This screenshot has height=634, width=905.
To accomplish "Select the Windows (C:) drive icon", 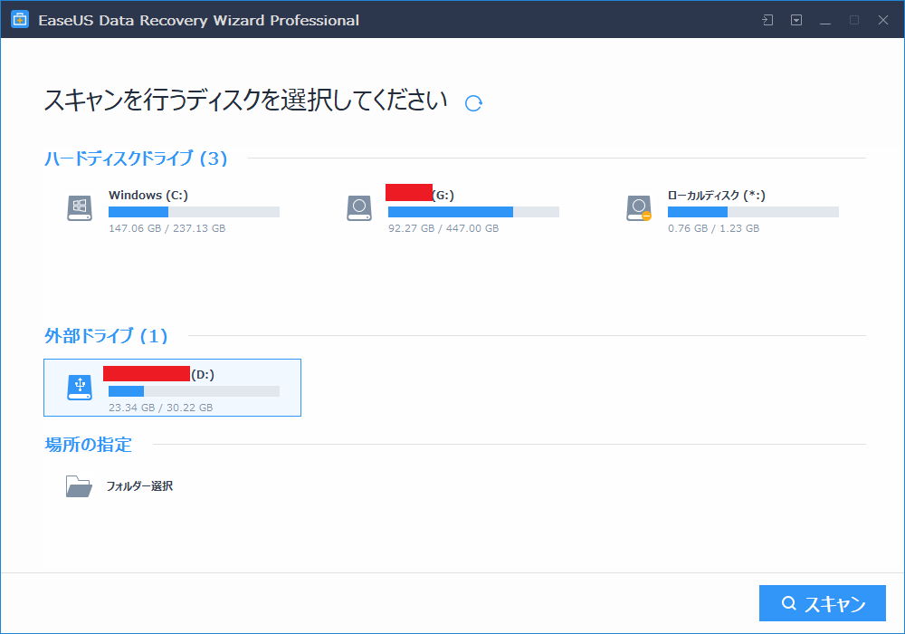I will tap(80, 208).
